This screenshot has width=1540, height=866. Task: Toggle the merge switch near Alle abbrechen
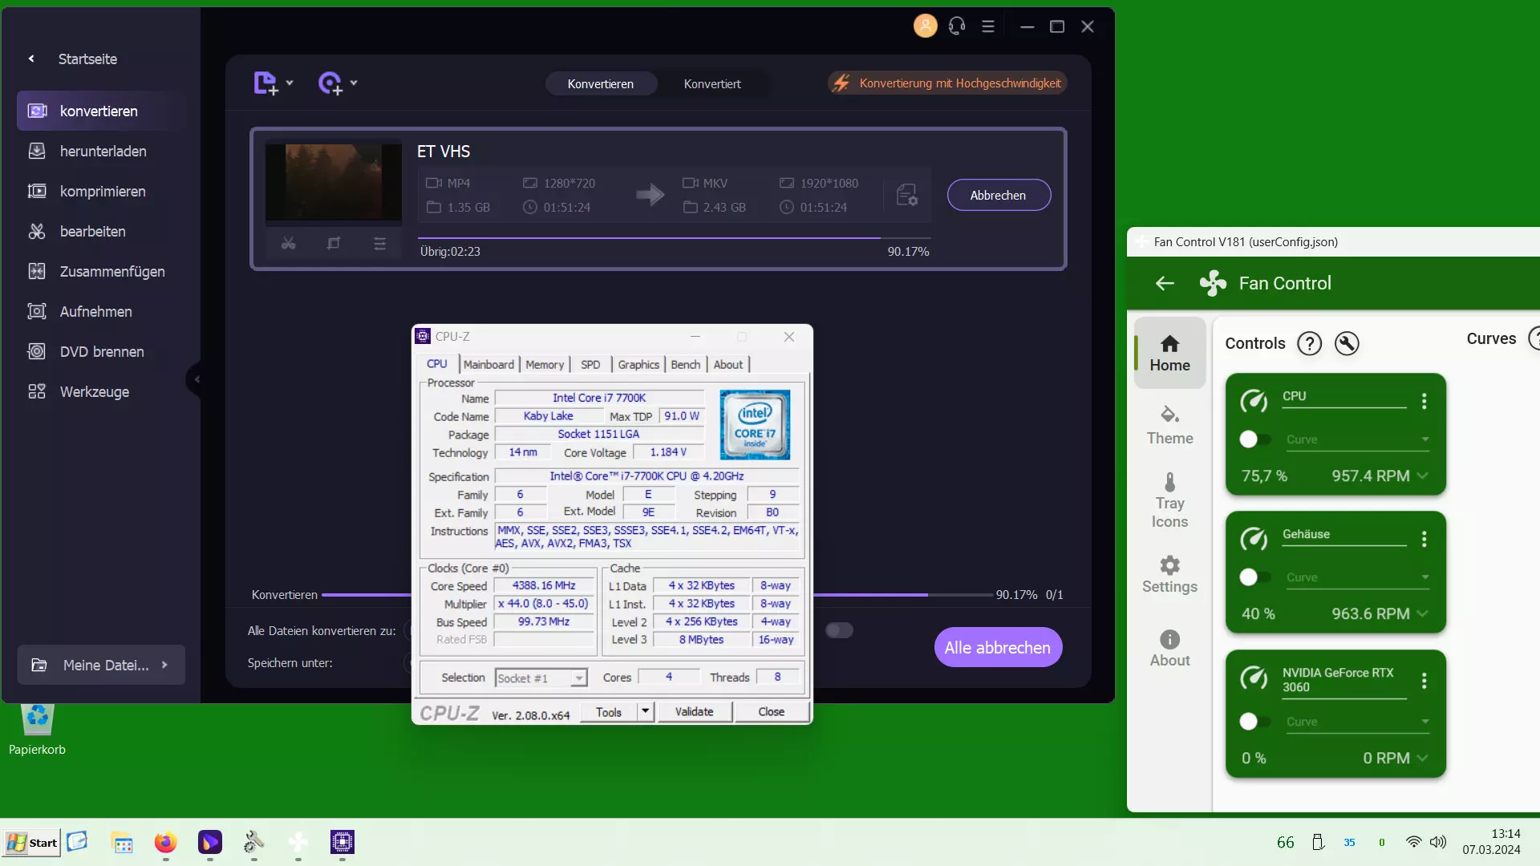(x=839, y=630)
